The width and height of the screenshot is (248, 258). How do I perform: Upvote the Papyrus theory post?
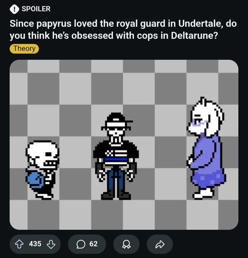pos(19,244)
